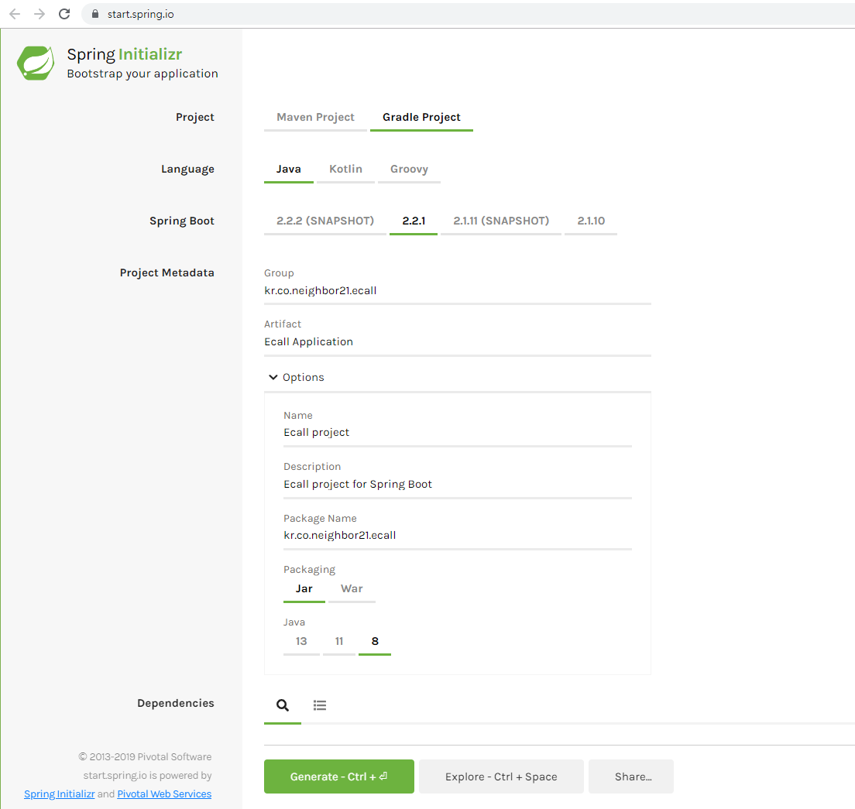Image resolution: width=855 pixels, height=809 pixels.
Task: Open the Spring Initializr footer link
Action: (x=60, y=794)
